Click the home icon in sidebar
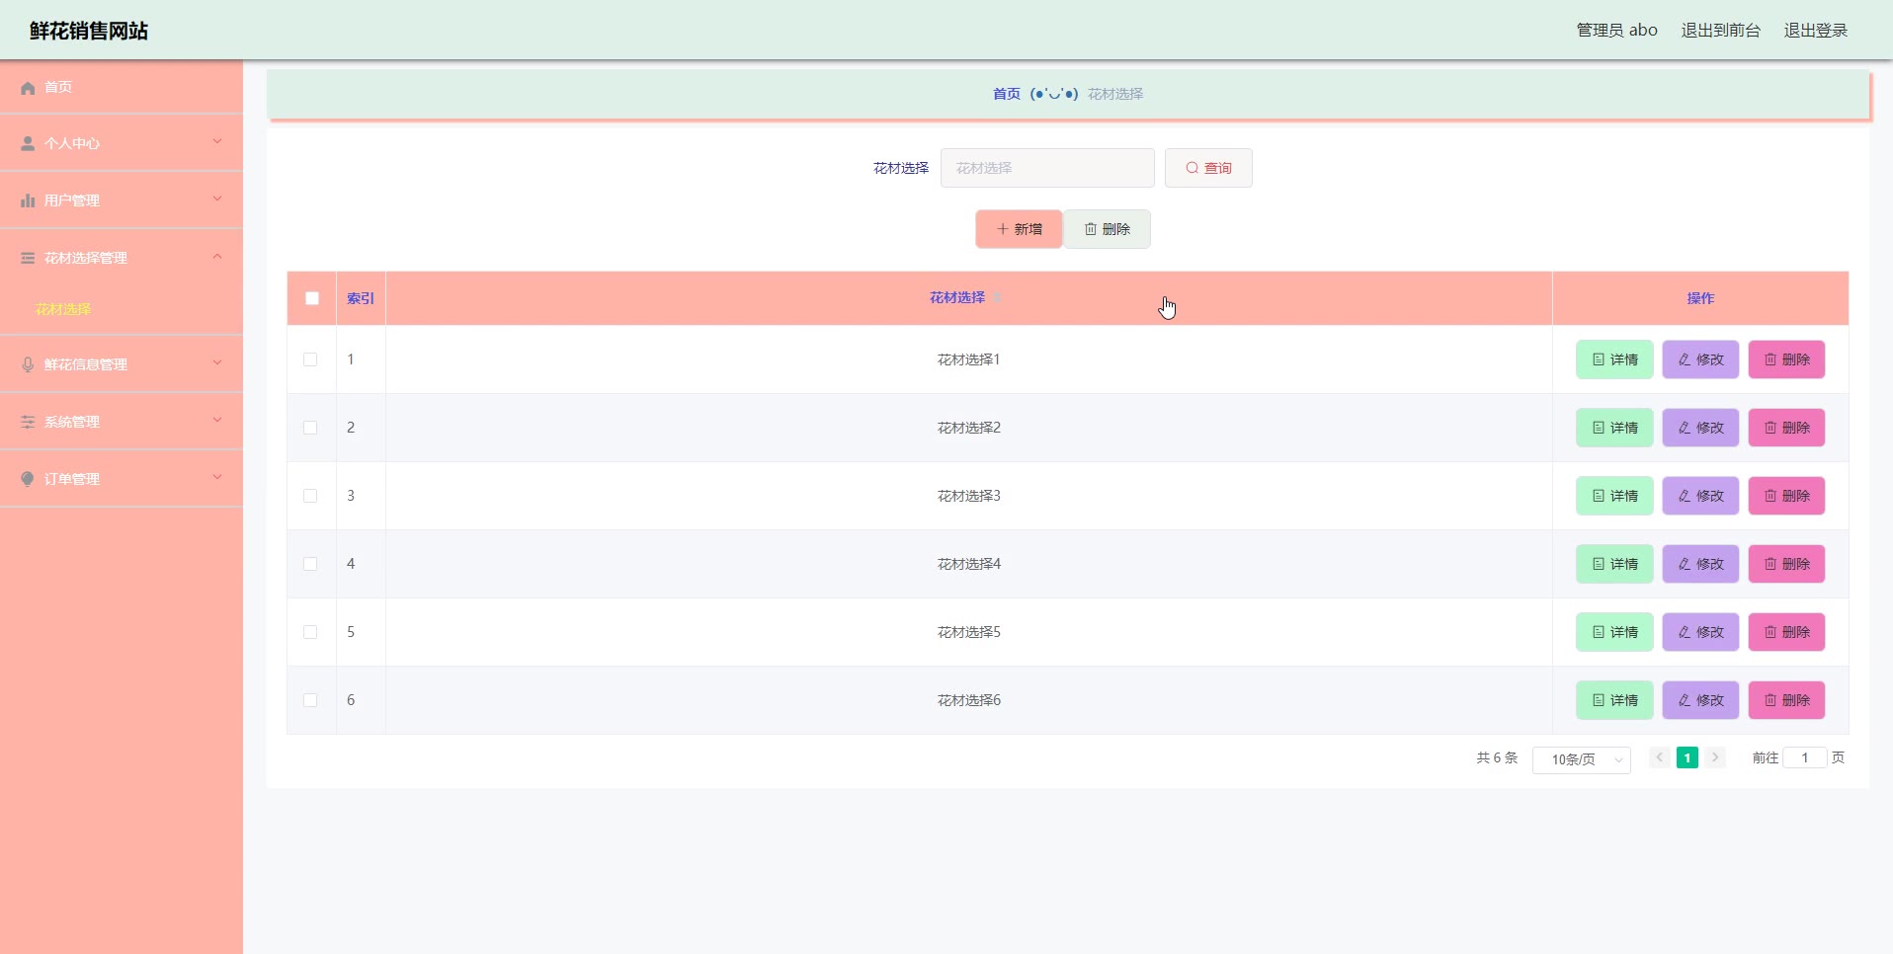Viewport: 1893px width, 954px height. click(28, 88)
